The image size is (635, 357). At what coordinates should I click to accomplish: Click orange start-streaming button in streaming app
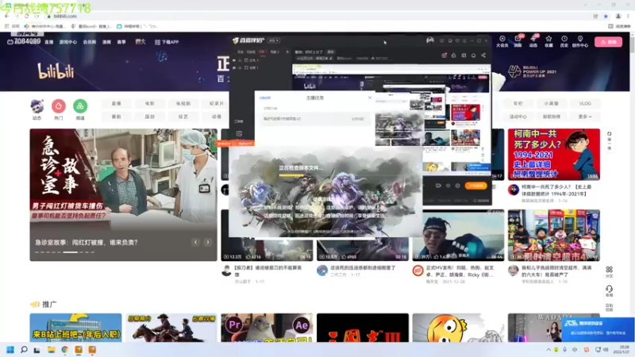pyautogui.click(x=475, y=186)
